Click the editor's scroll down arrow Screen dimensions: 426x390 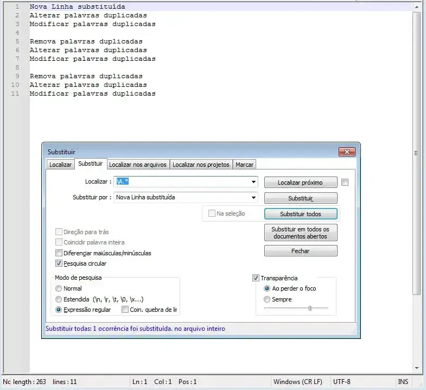pos(417,368)
